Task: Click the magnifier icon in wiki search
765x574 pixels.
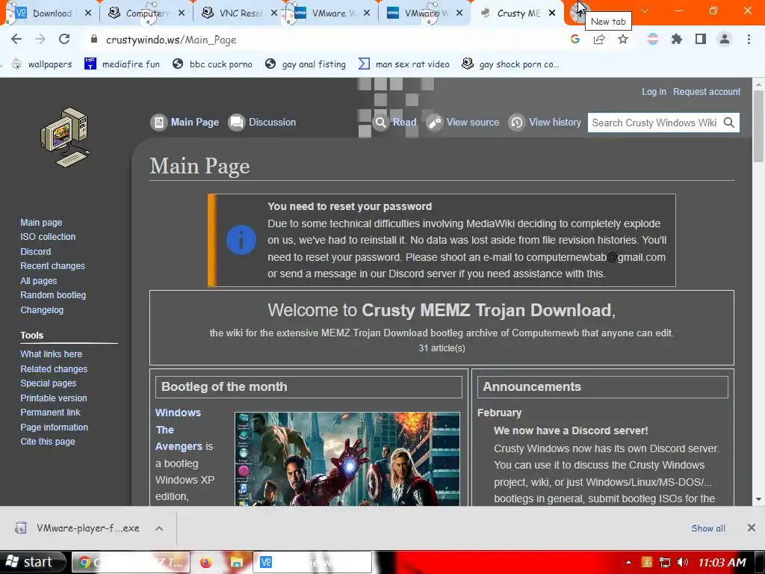Action: tap(729, 123)
